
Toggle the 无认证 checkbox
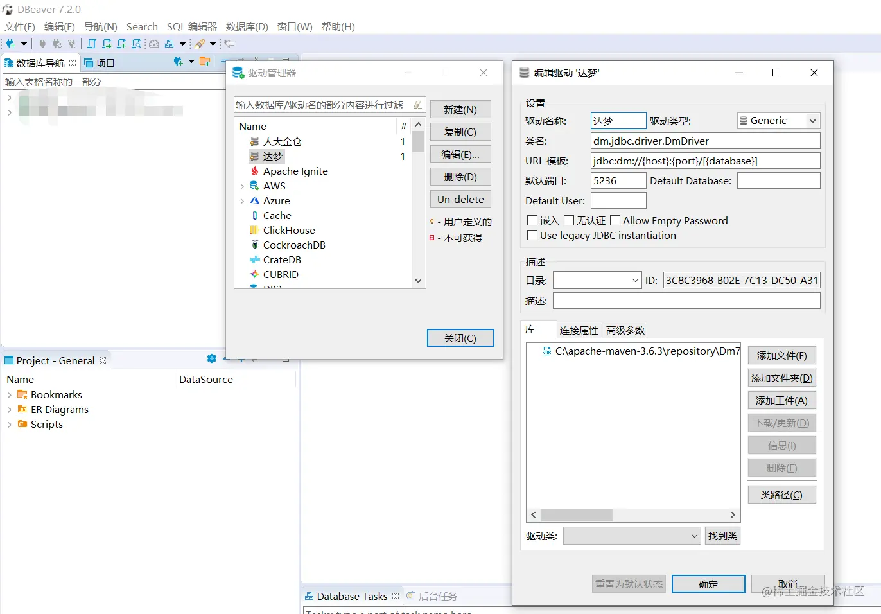point(569,220)
